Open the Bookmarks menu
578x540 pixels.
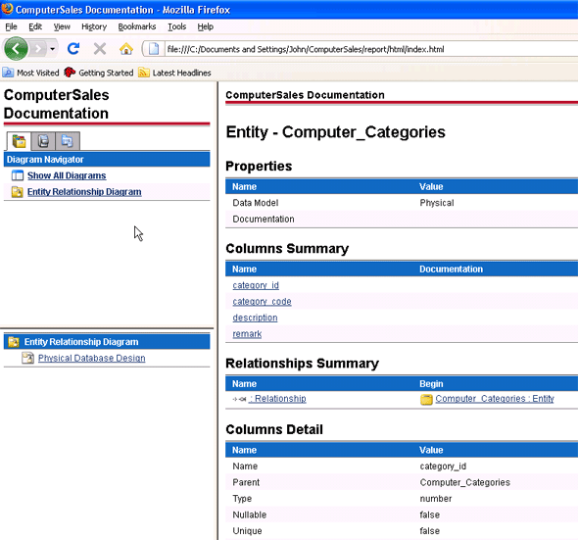[137, 26]
